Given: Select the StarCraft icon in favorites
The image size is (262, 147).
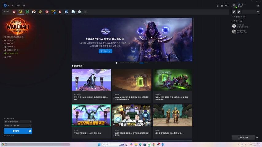Looking at the screenshot, I should point(67,12).
